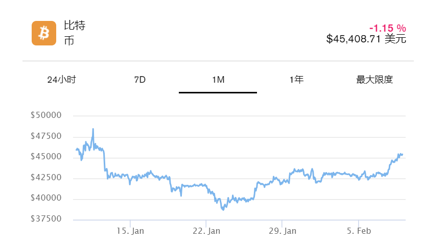445x245 pixels.
Task: Click the orange Bitcoin logo icon
Action: pyautogui.click(x=44, y=33)
